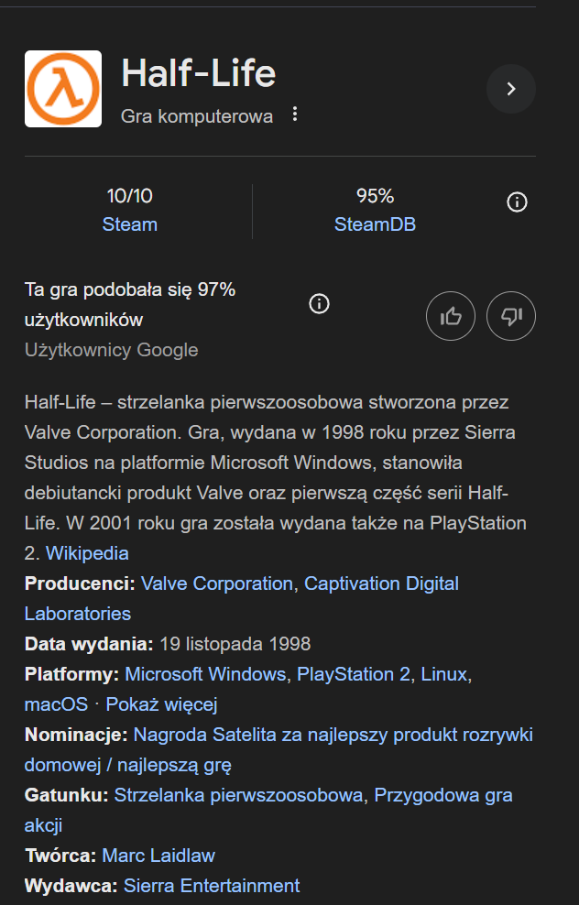Image resolution: width=579 pixels, height=905 pixels.
Task: Open Strzelanka pierwszoosobowa genre link
Action: 238,795
